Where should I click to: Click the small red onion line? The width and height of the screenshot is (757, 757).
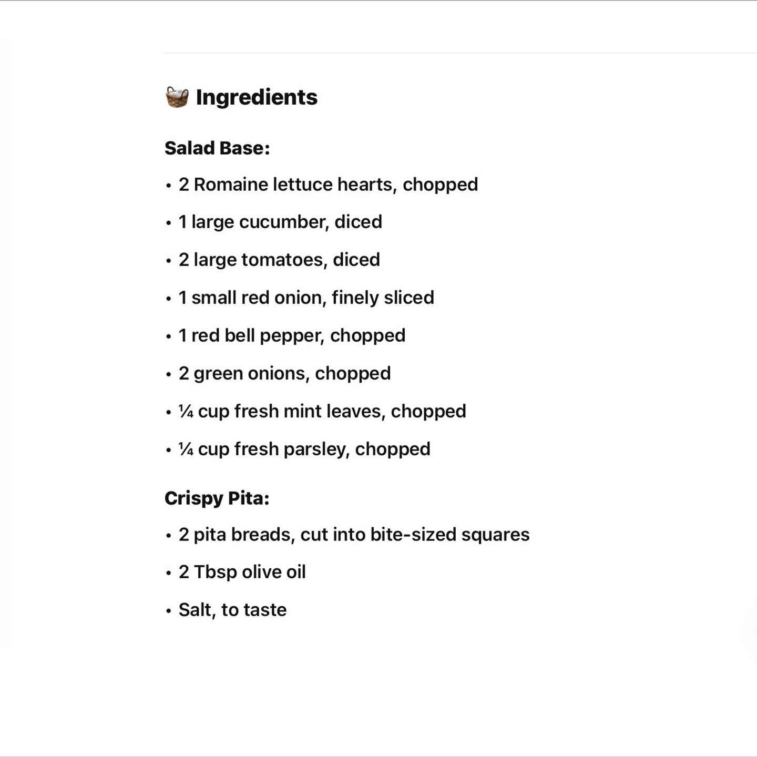(x=306, y=298)
